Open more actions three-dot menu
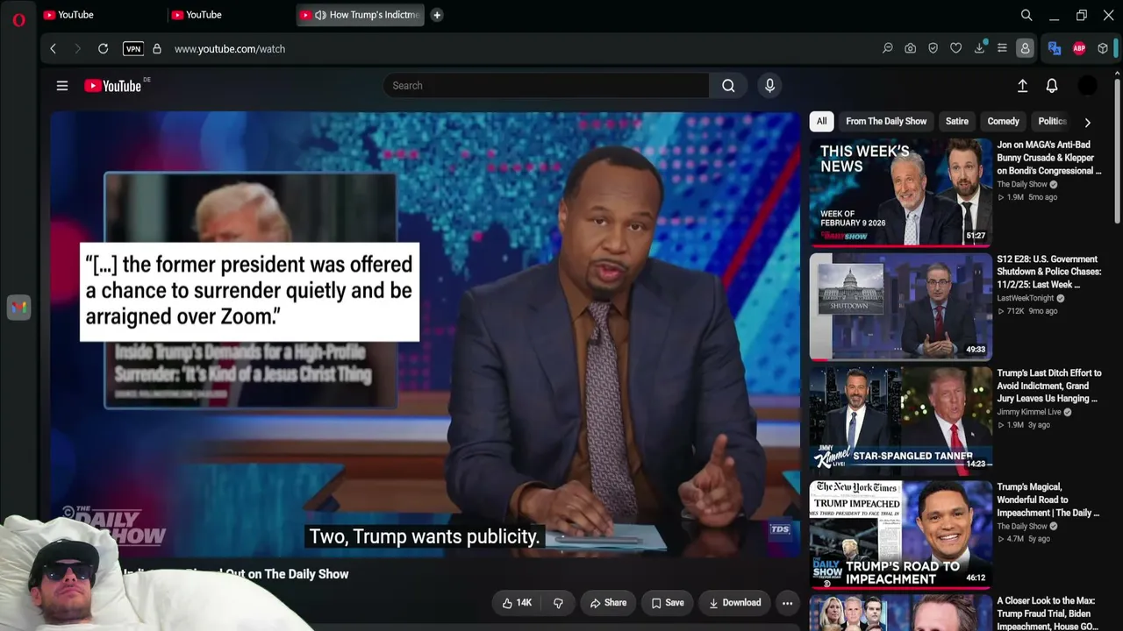 [x=787, y=603]
